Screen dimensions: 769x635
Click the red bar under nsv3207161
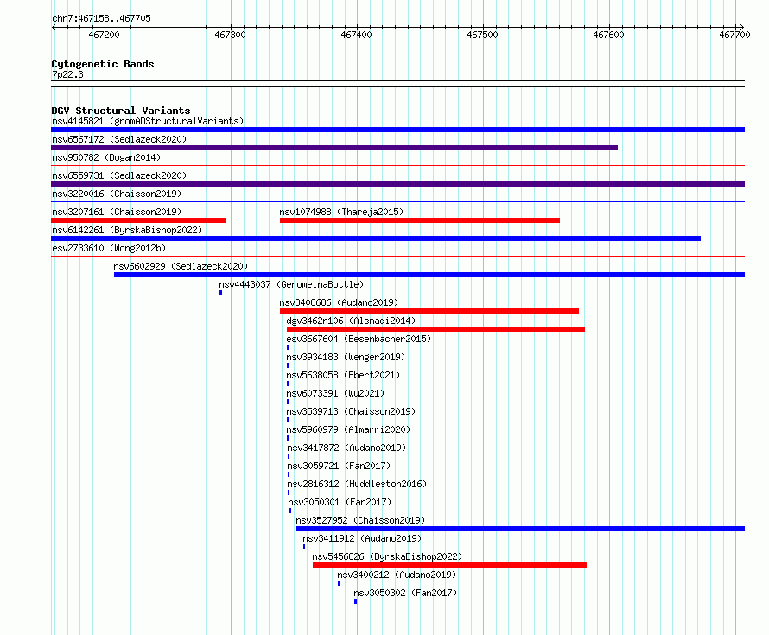tap(139, 220)
